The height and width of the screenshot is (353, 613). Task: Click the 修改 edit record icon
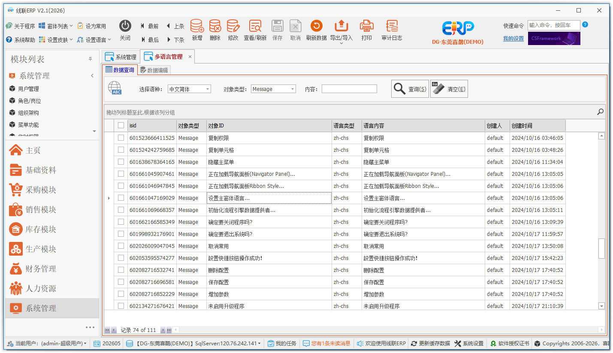[x=233, y=26]
